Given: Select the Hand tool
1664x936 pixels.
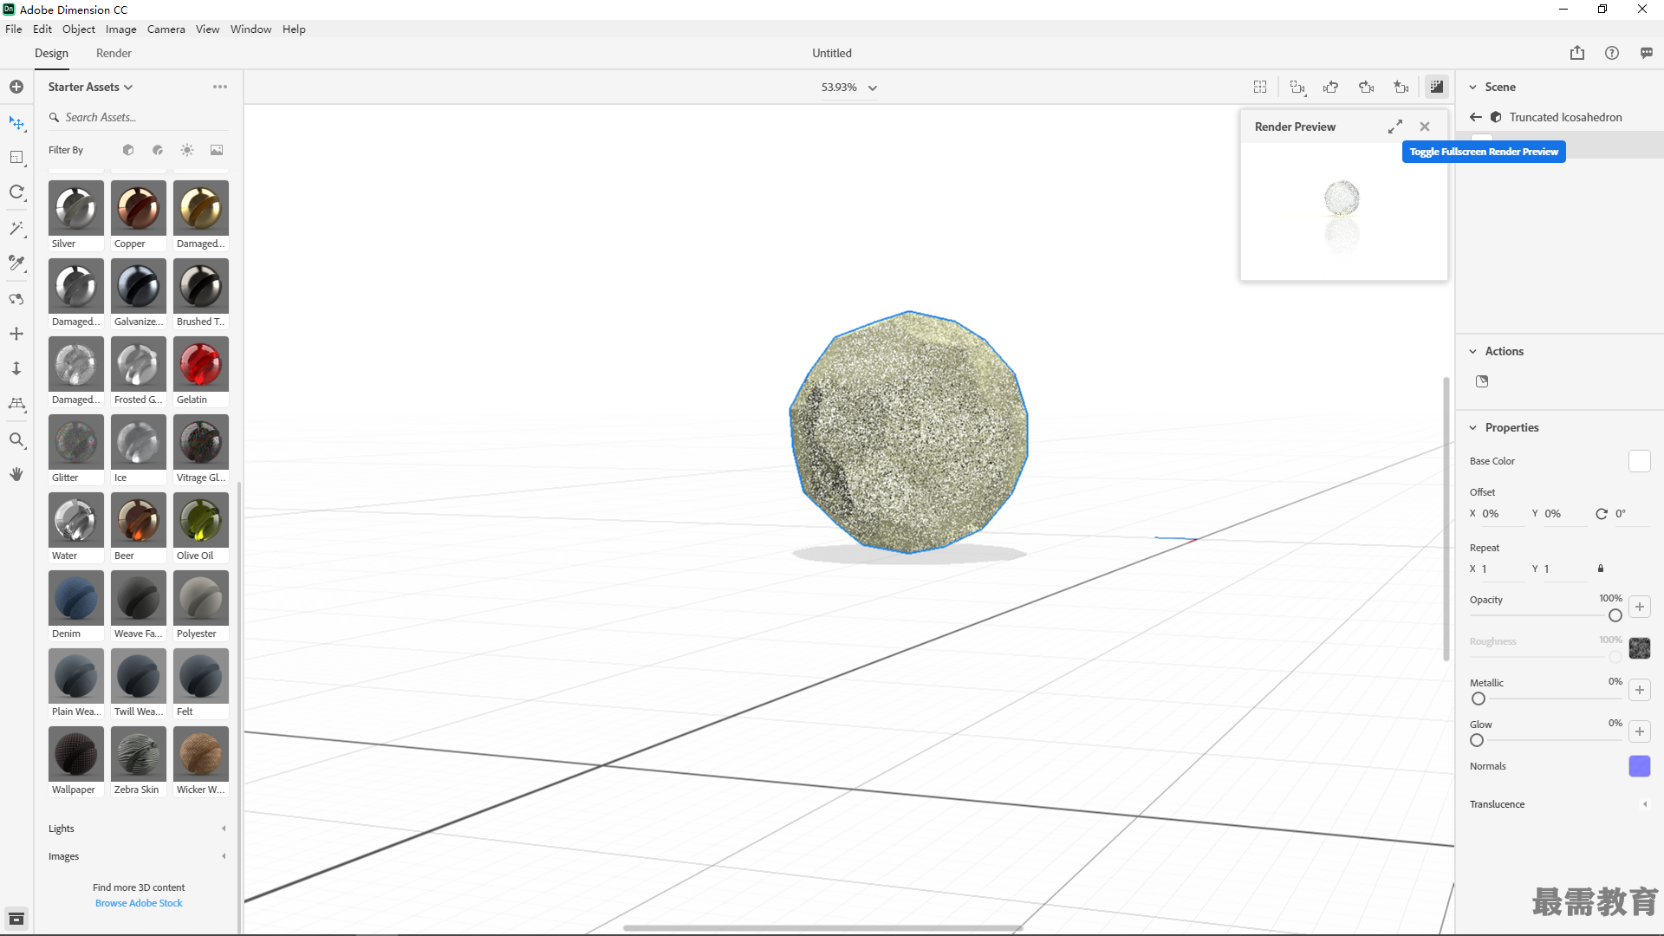Looking at the screenshot, I should click(16, 474).
